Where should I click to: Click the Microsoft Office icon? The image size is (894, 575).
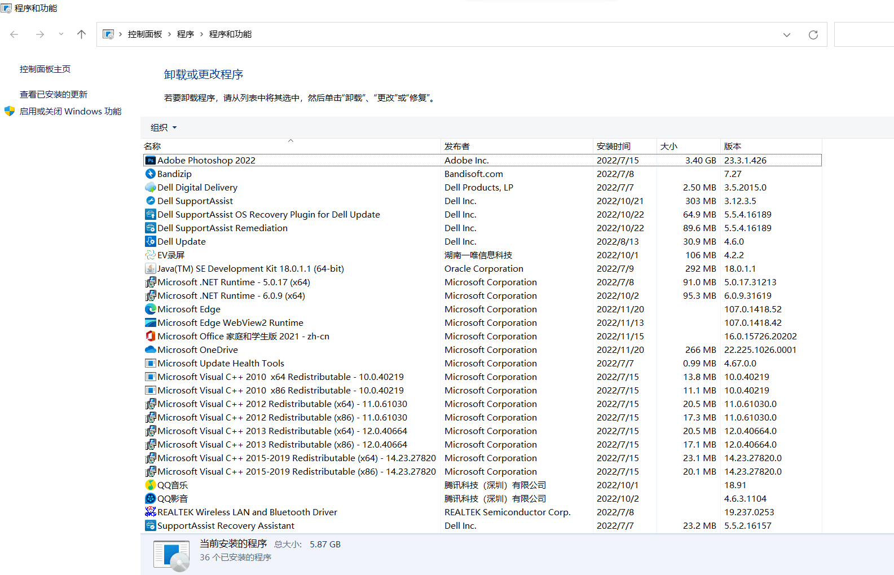click(x=151, y=337)
